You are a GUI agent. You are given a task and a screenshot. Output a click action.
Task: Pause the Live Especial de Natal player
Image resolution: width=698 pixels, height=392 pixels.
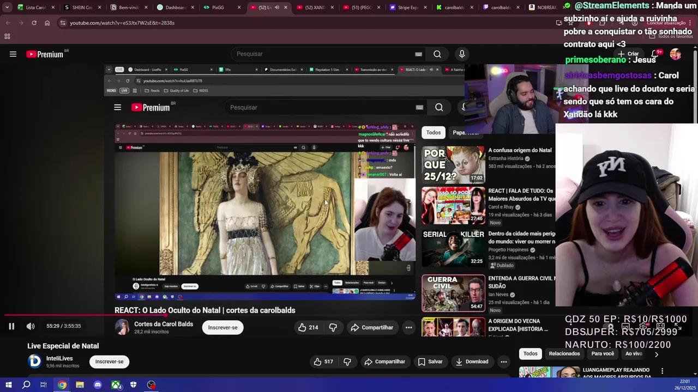tap(11, 326)
